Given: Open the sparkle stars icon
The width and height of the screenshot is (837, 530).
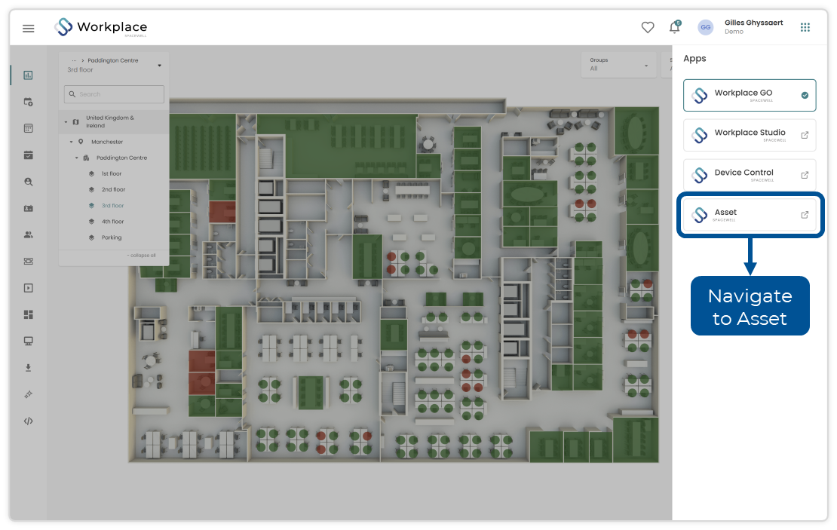Looking at the screenshot, I should [29, 394].
